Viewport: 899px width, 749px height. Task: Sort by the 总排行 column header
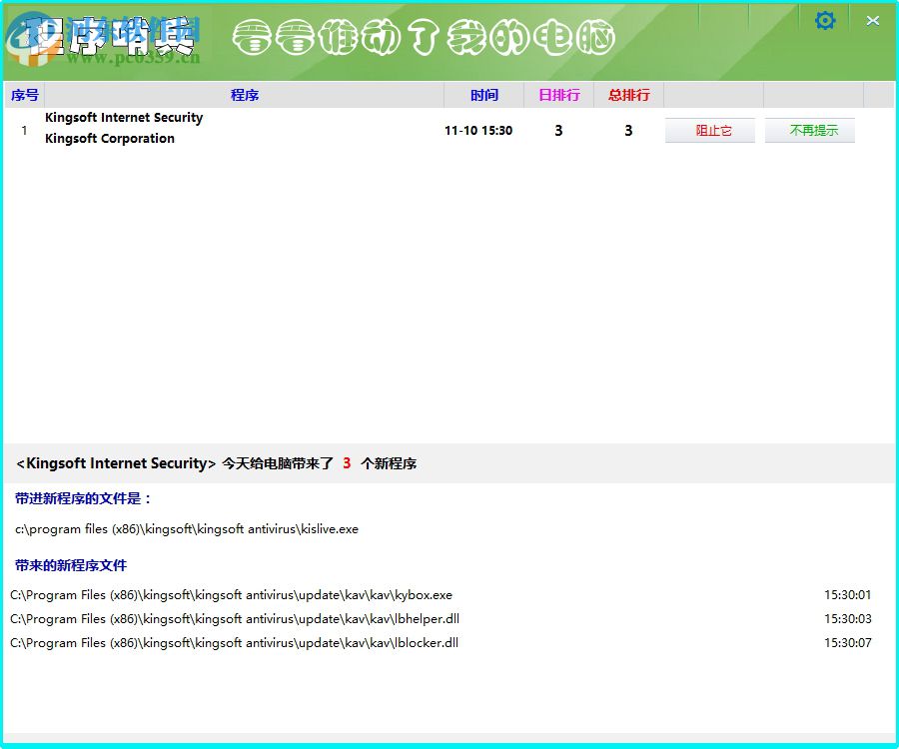[x=629, y=95]
